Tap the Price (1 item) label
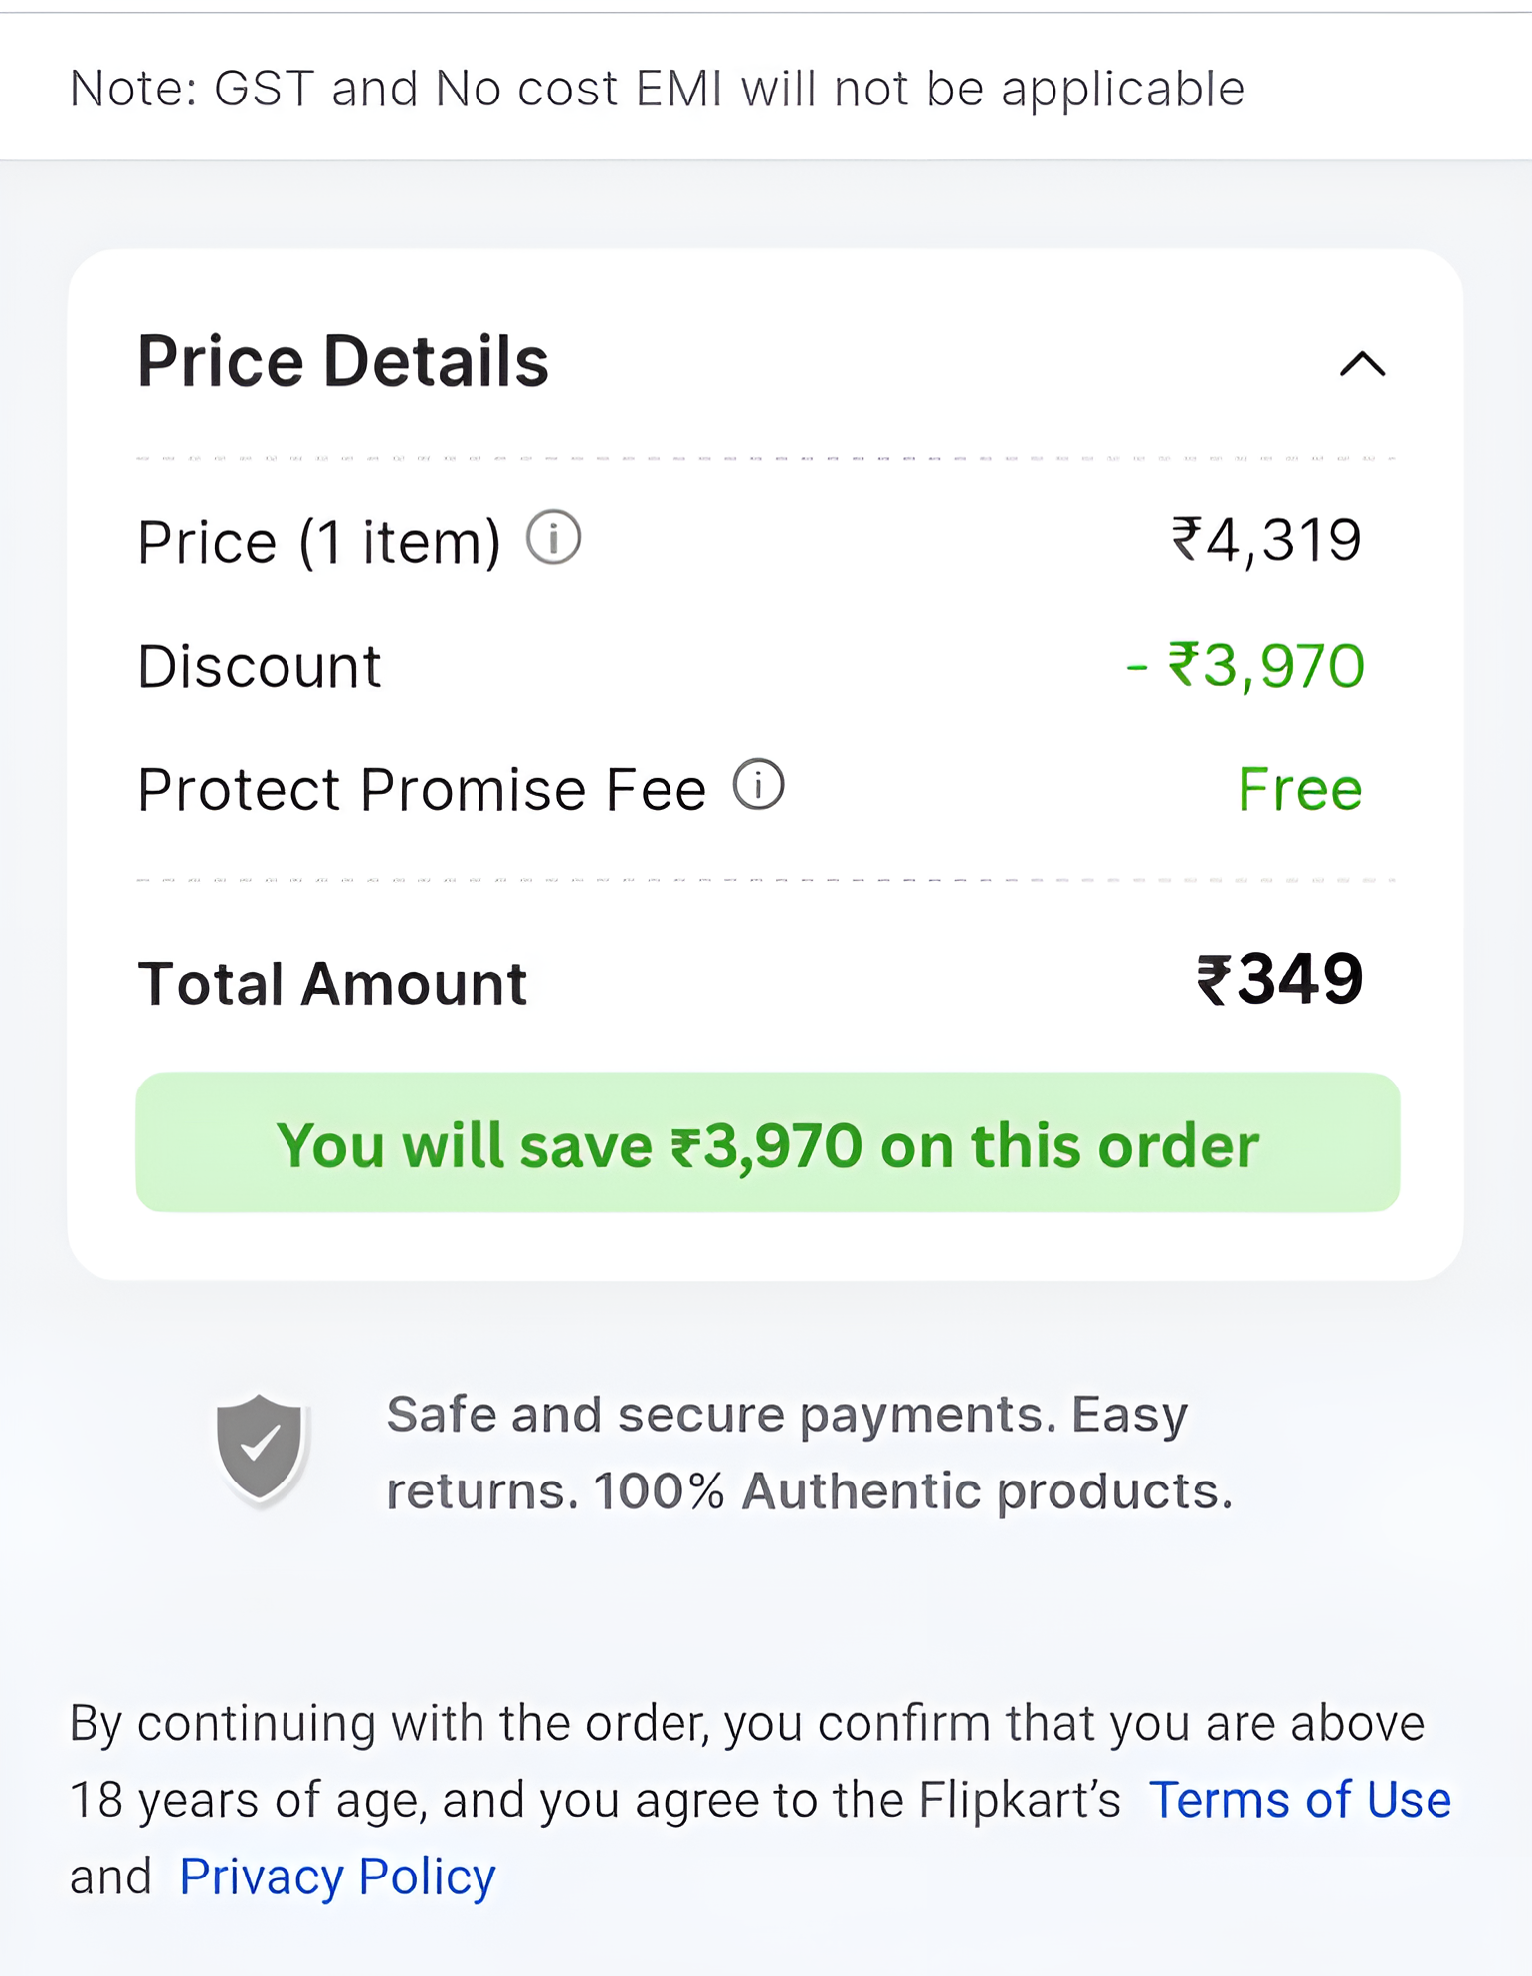Viewport: 1532px width, 1976px height. point(319,543)
